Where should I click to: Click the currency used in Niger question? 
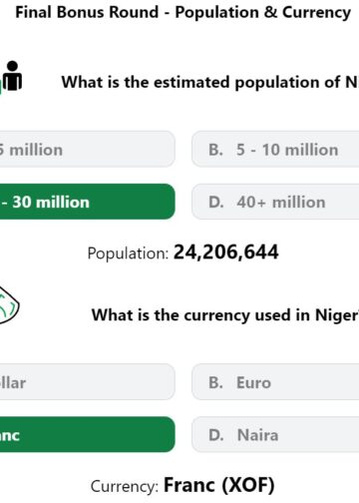click(225, 315)
